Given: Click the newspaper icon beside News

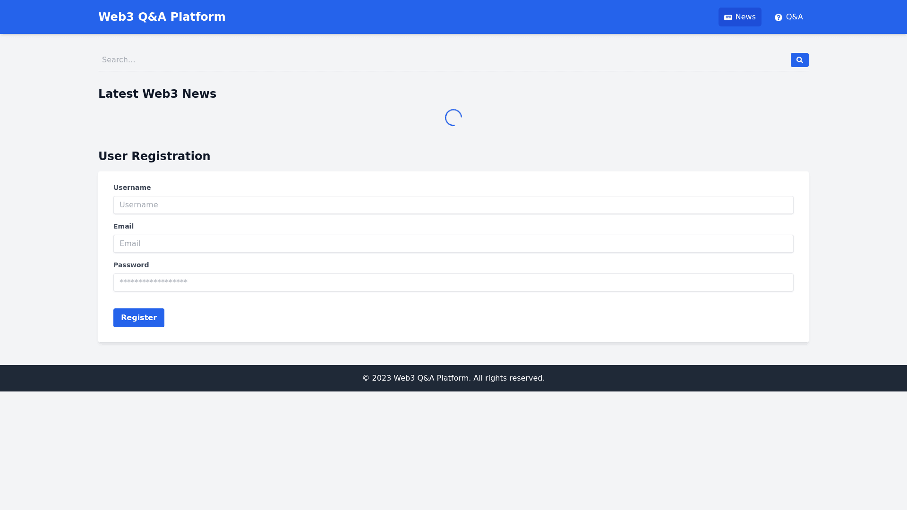Looking at the screenshot, I should (728, 17).
